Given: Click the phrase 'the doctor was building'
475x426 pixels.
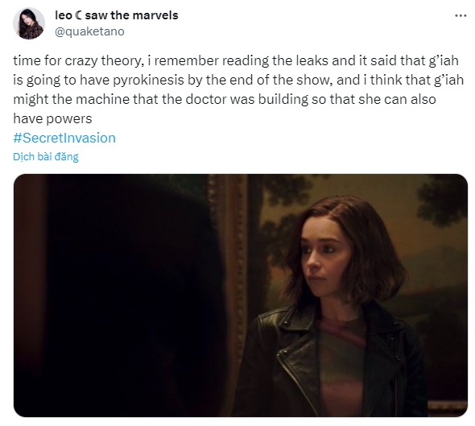Looking at the screenshot, I should tap(235, 99).
